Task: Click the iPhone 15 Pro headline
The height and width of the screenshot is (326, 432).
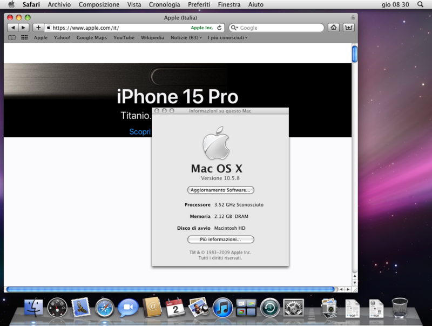Action: tap(178, 97)
